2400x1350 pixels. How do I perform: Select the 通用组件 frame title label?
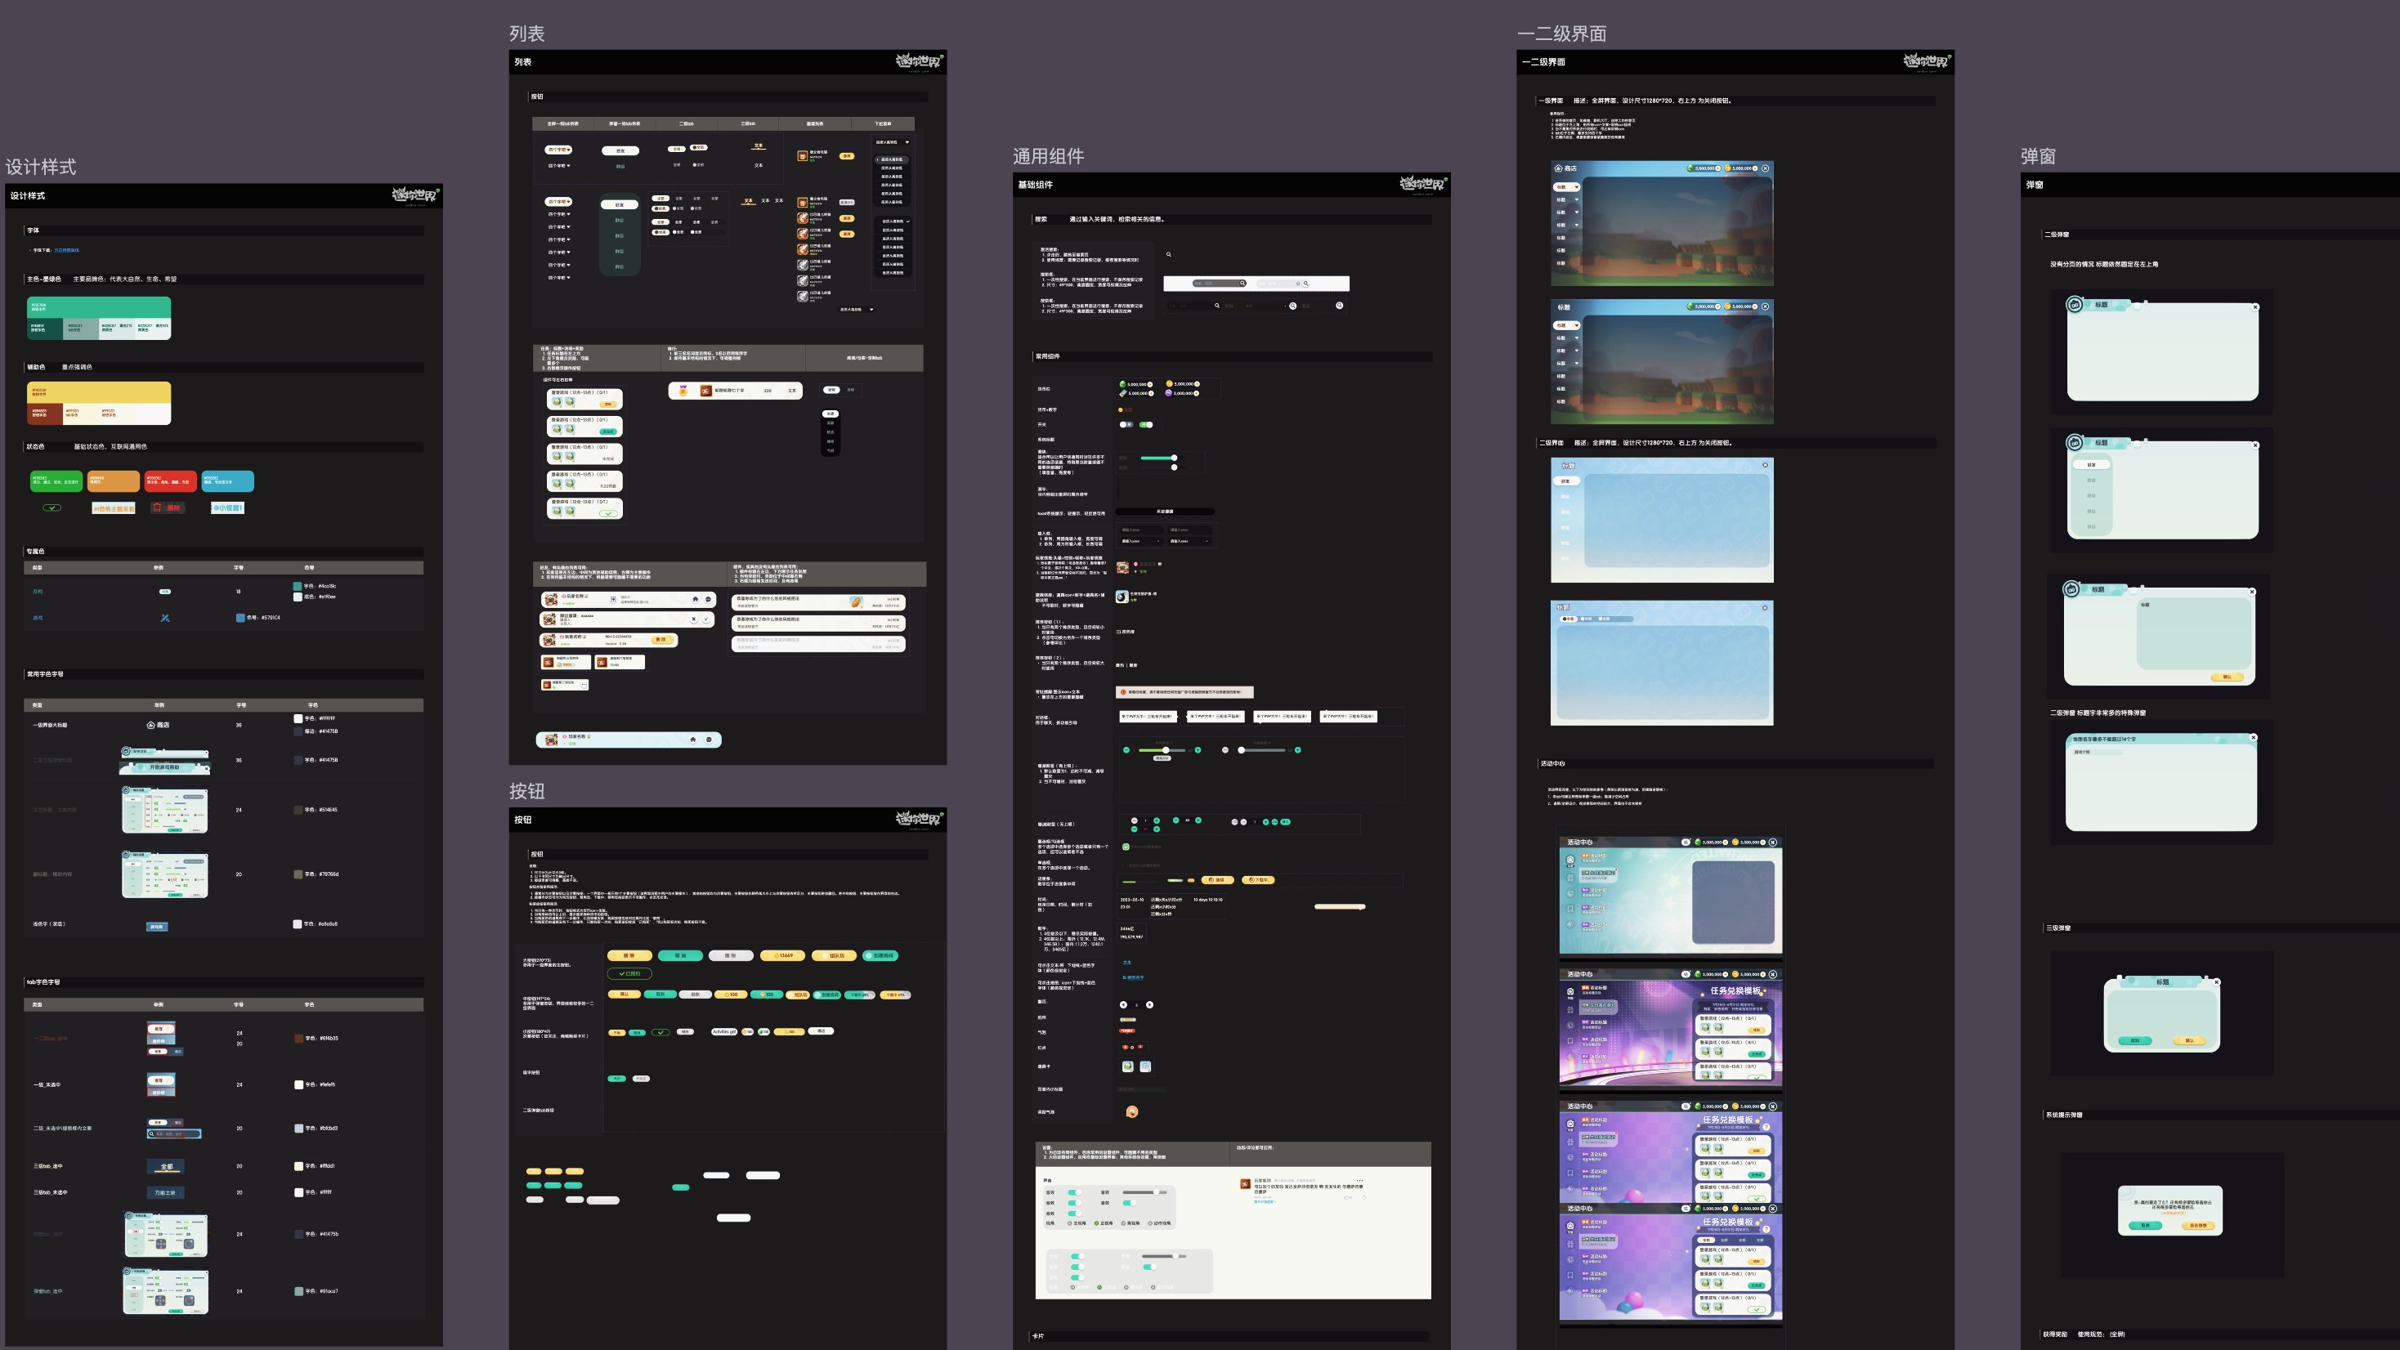[x=1048, y=157]
